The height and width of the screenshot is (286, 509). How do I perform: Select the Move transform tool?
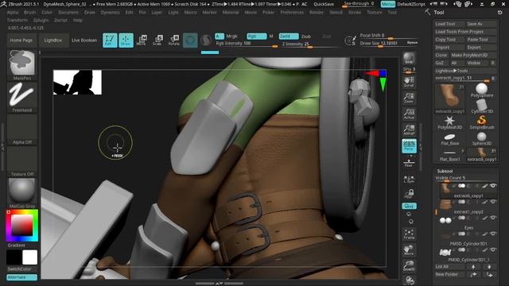coord(142,41)
